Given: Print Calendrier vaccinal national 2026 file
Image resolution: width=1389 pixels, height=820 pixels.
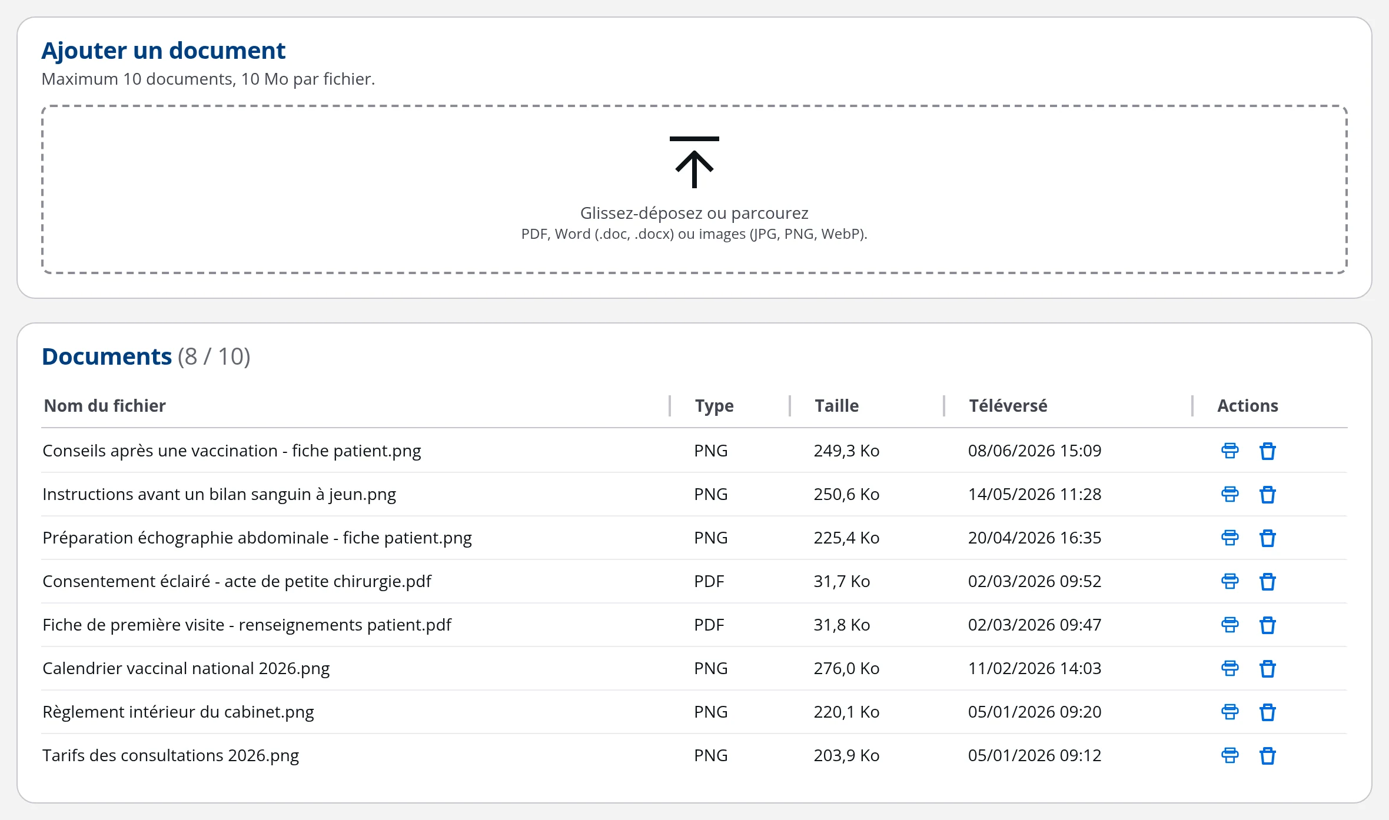Looking at the screenshot, I should point(1230,668).
